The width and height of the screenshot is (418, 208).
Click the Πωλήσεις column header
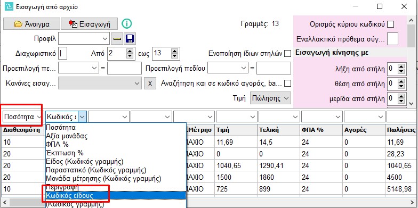point(401,130)
